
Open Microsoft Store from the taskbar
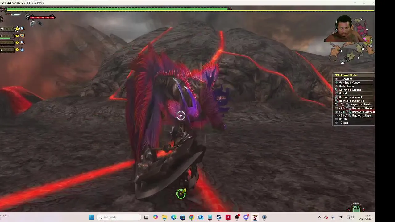[x=182, y=217]
